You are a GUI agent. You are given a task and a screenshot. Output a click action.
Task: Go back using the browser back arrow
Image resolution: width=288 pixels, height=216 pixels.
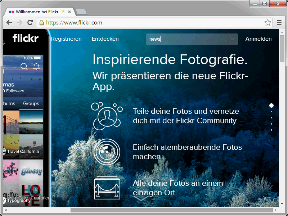click(x=9, y=23)
